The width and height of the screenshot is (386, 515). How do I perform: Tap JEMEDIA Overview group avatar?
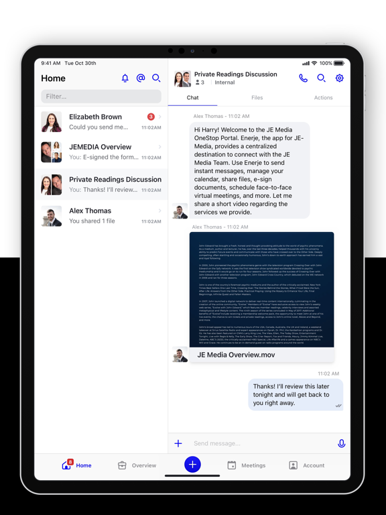(x=51, y=152)
